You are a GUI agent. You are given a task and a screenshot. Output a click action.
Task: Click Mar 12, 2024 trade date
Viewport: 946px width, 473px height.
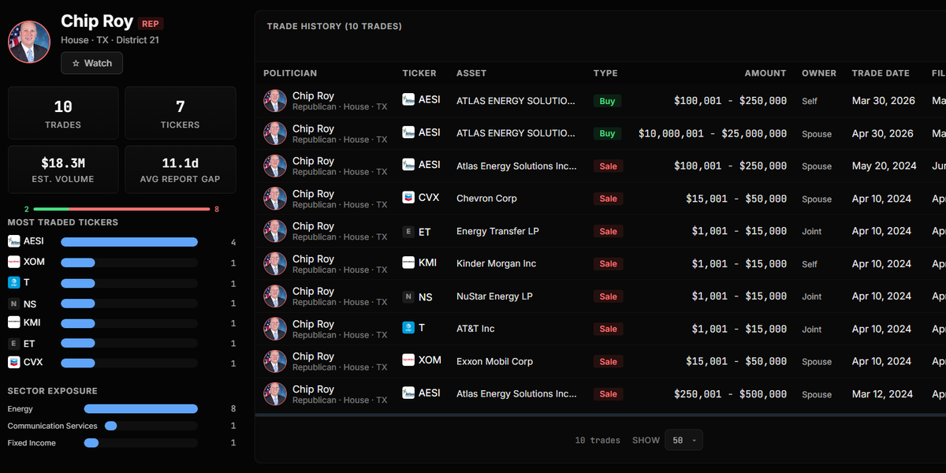882,394
